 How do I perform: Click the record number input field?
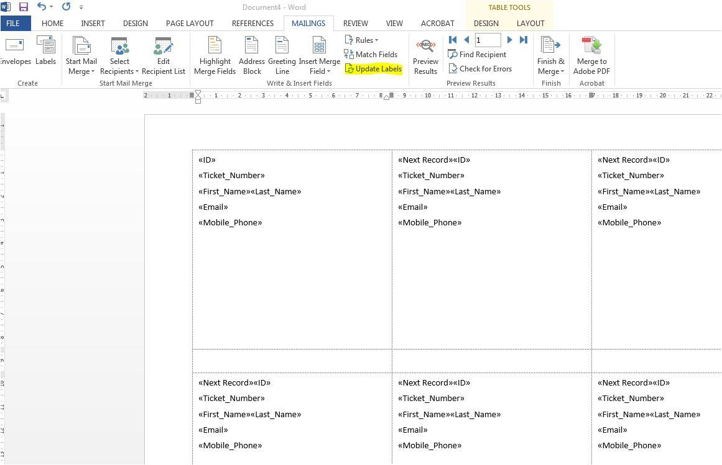(488, 40)
